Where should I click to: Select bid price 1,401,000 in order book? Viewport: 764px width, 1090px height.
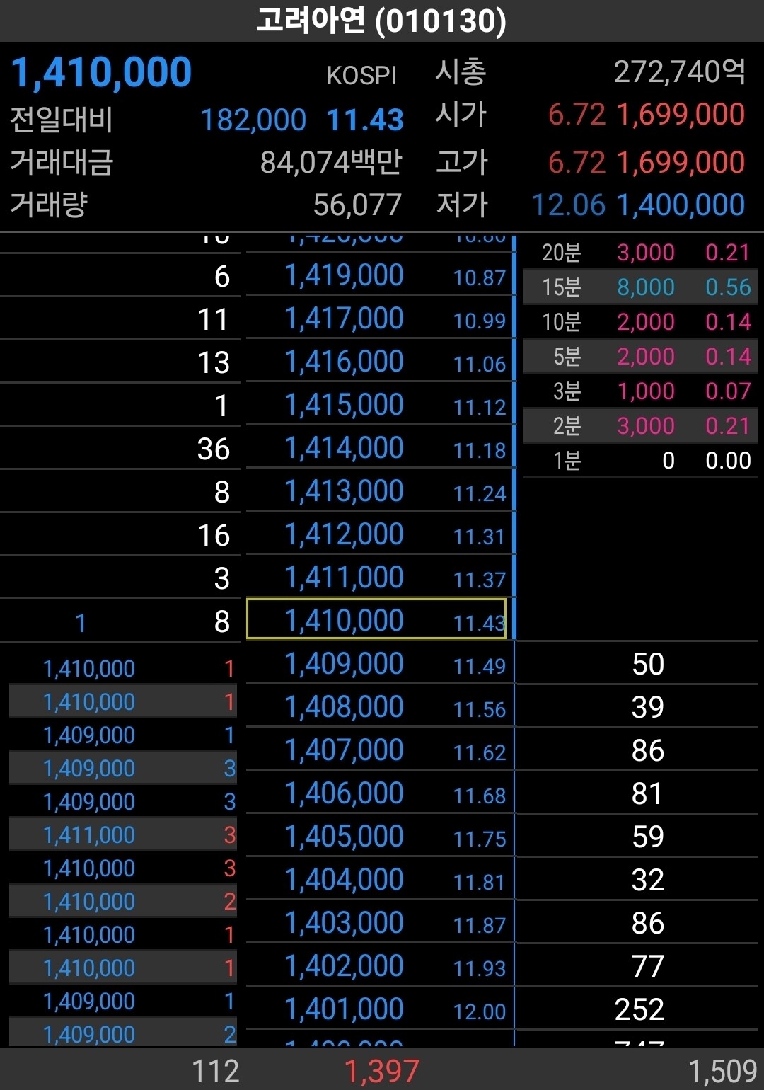[x=344, y=1009]
